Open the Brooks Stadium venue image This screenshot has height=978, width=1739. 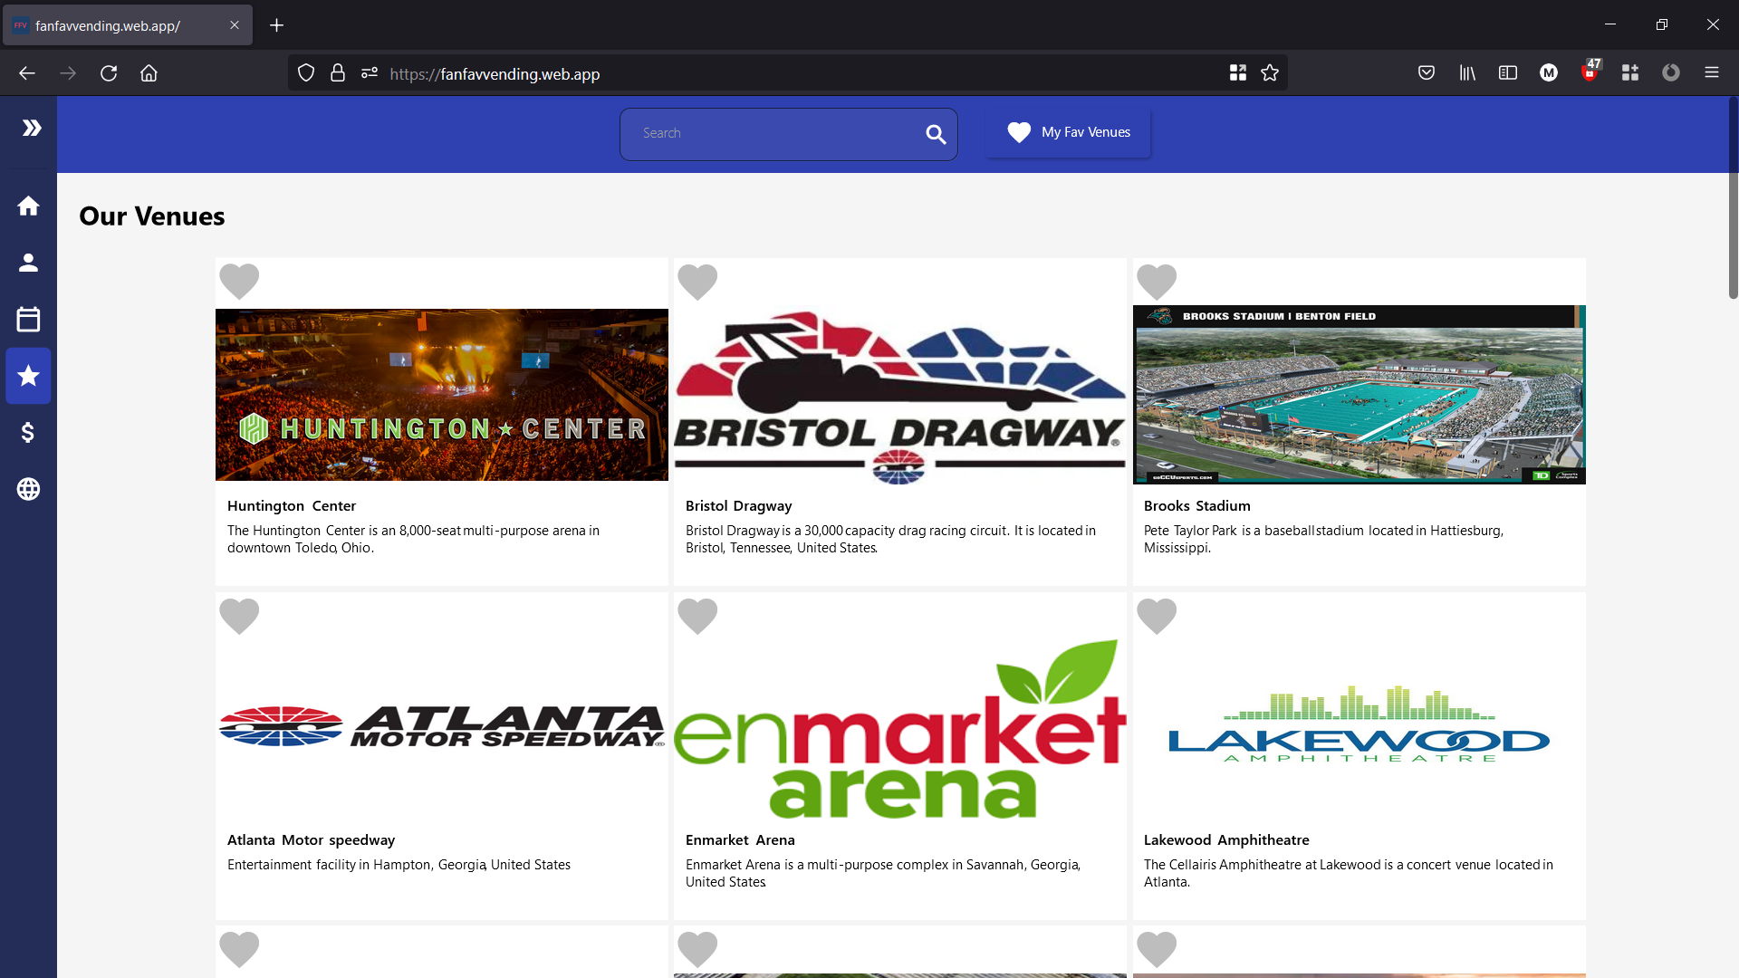[1359, 395]
